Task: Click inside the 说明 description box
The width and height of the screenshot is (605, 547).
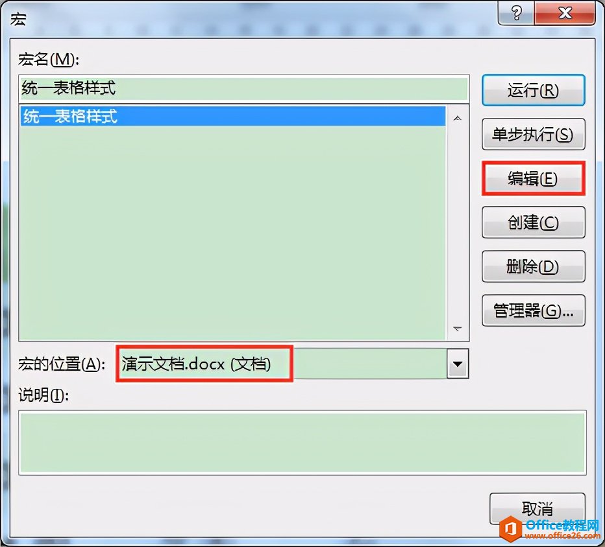Action: click(x=302, y=443)
